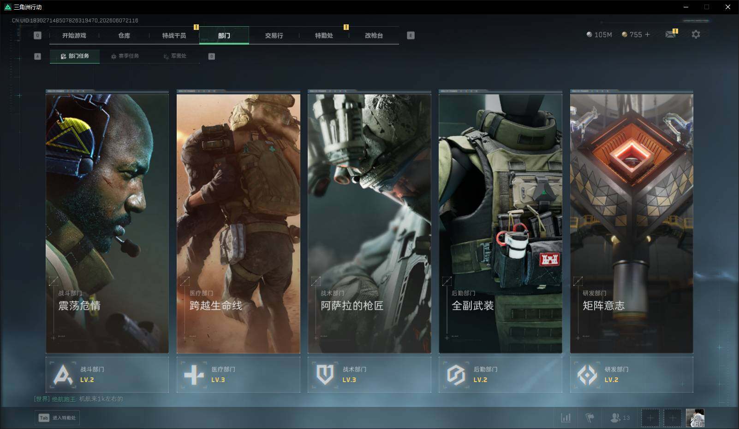Open the 军需处 sub-tab
Screen dimensions: 739x429
[175, 56]
